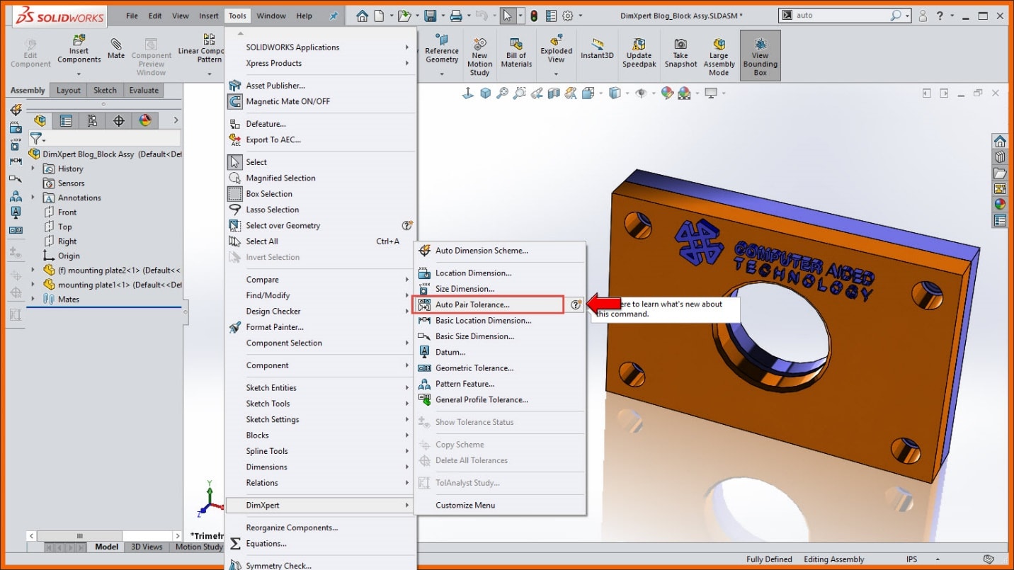Expand the mounting plate1<1> component
This screenshot has width=1014, height=570.
(33, 285)
